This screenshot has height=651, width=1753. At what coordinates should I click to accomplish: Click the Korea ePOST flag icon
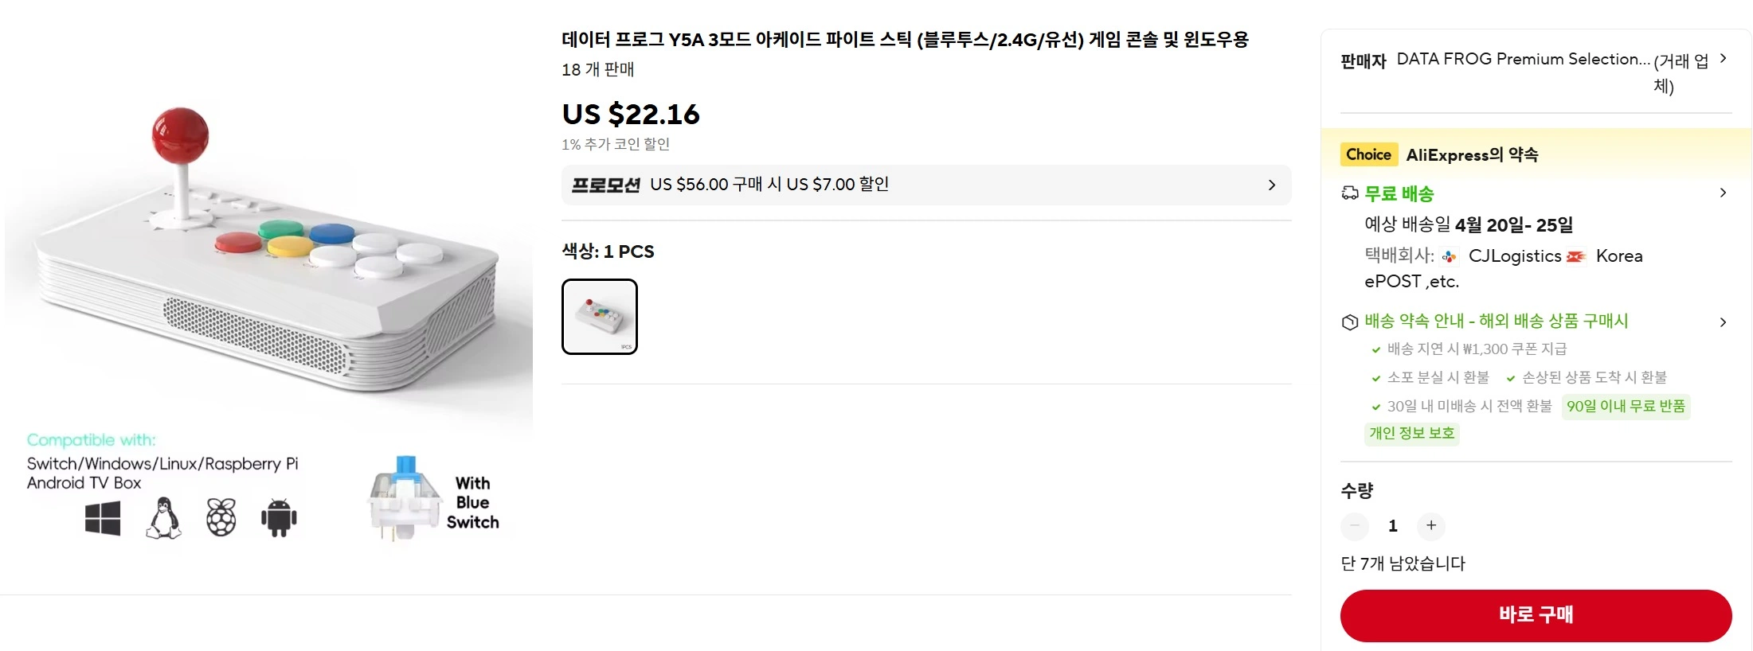(1576, 256)
